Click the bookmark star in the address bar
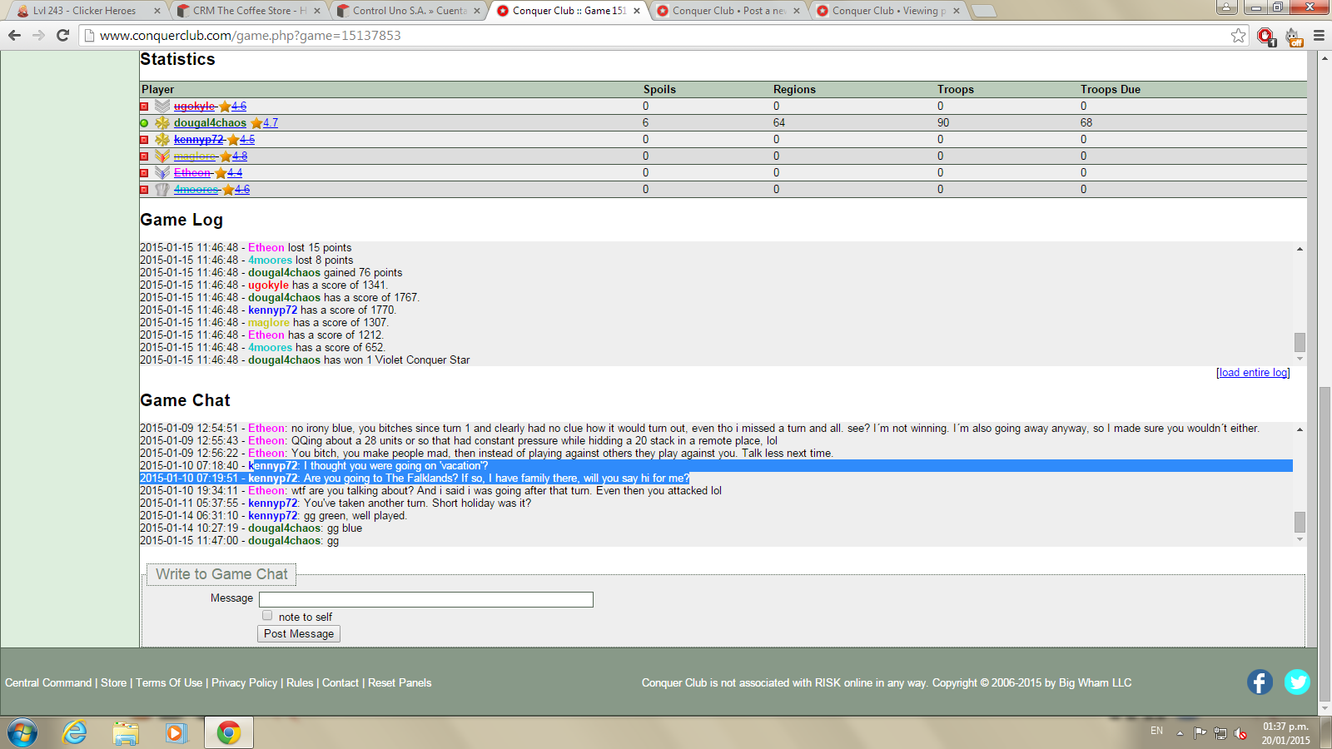The width and height of the screenshot is (1332, 749). pos(1238,36)
